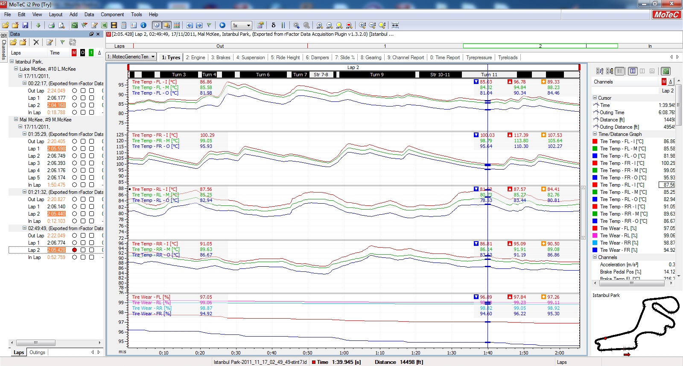
Task: Switch to the Outings tab
Action: [37, 352]
